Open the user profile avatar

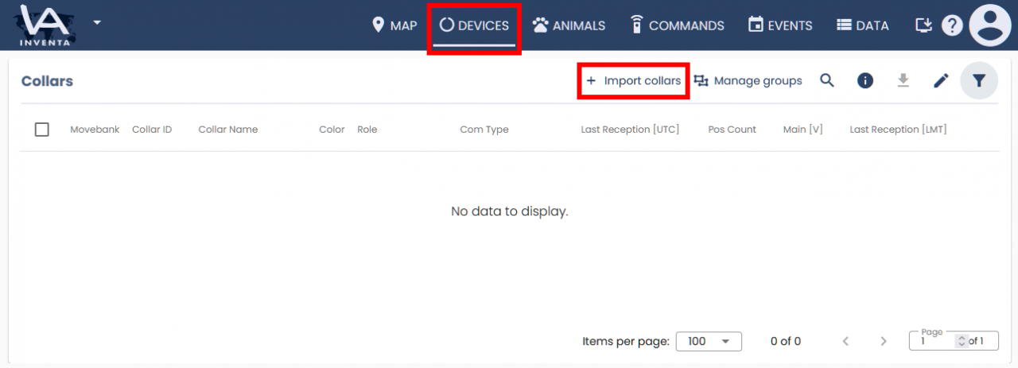(989, 25)
